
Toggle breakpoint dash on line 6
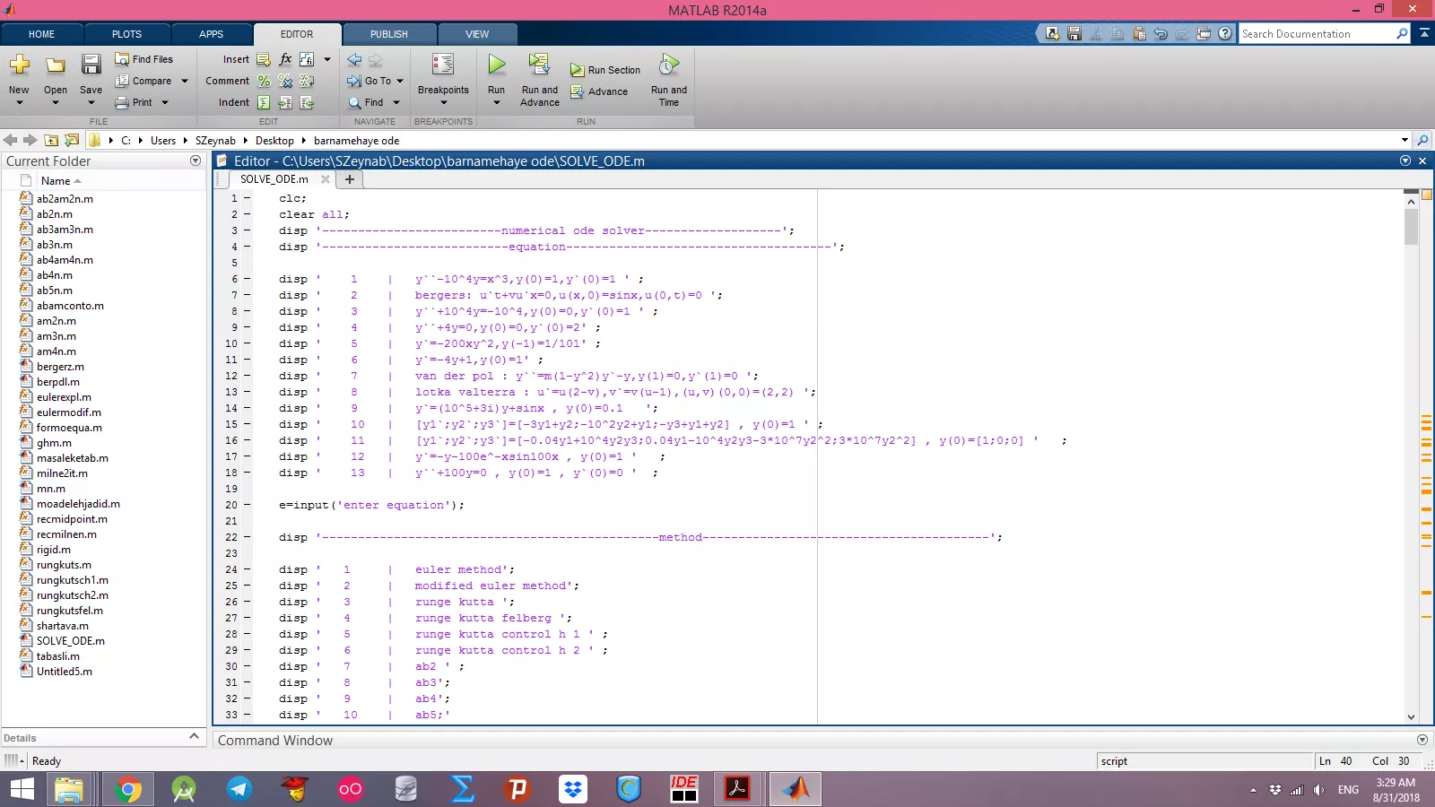pyautogui.click(x=247, y=279)
